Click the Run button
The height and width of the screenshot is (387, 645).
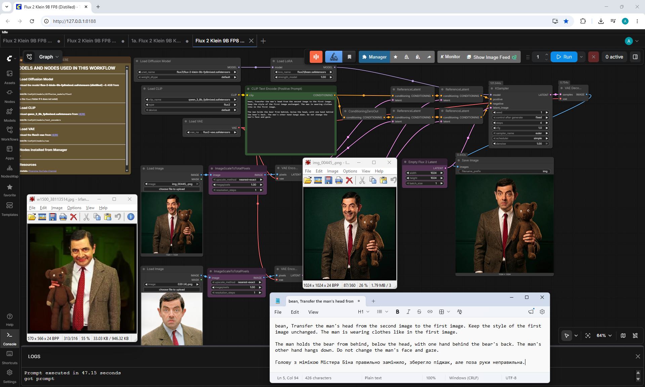[x=564, y=57]
